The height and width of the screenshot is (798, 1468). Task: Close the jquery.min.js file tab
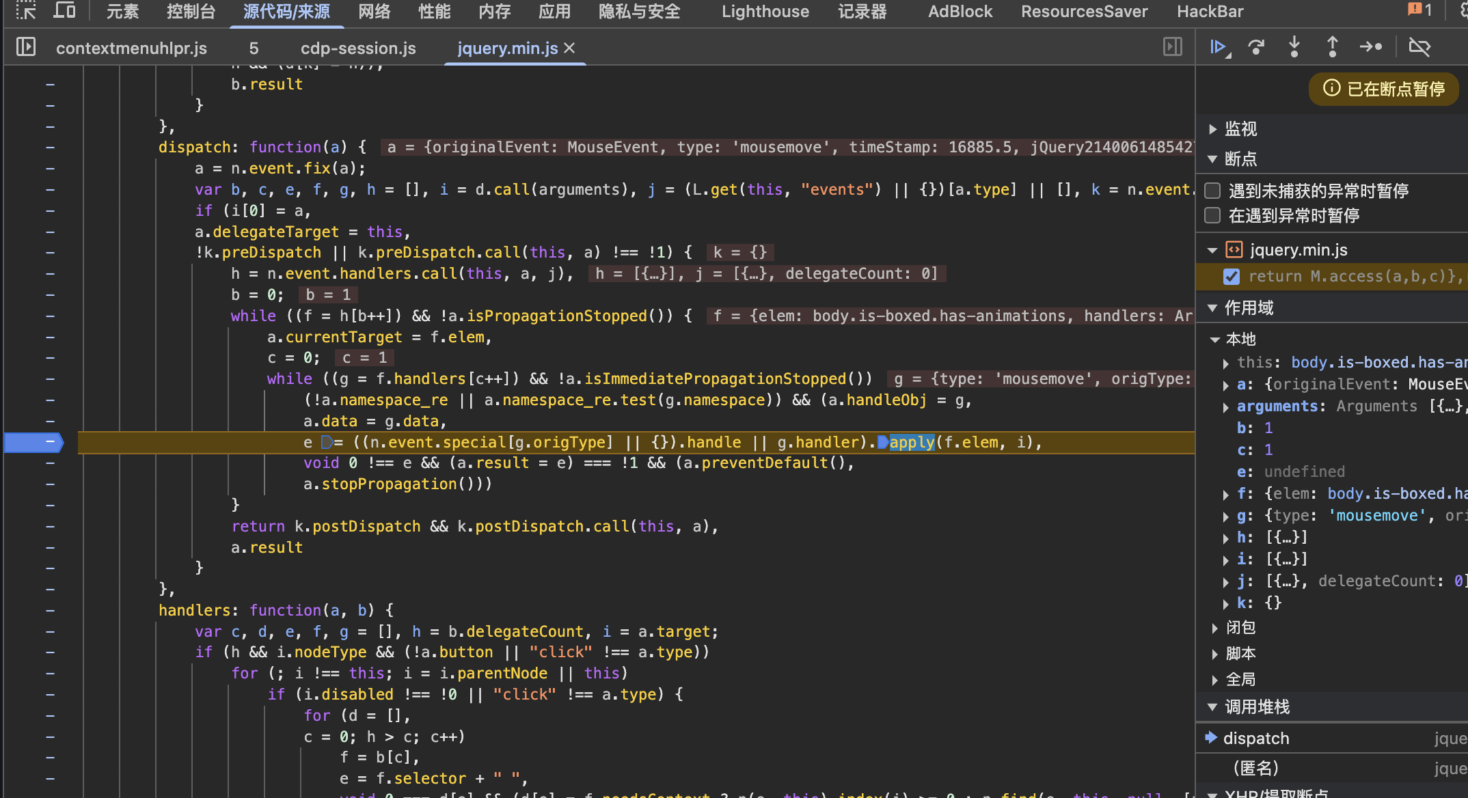click(x=570, y=49)
